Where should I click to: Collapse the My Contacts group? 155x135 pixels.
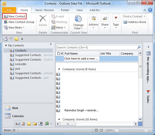click(6, 45)
